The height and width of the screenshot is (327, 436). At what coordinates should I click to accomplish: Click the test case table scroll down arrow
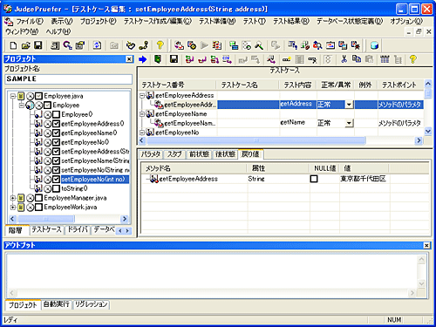(428, 131)
